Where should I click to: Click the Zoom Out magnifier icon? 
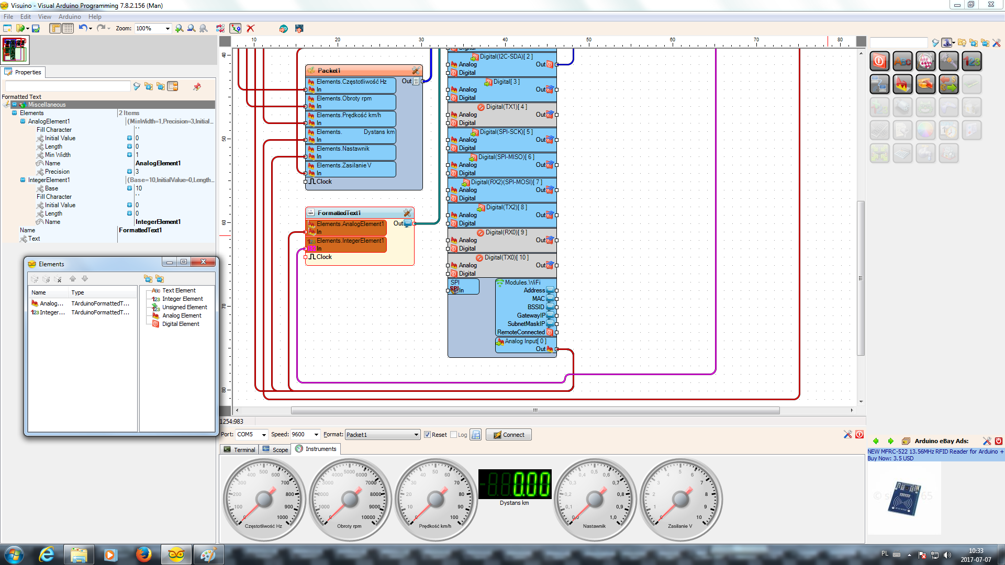(x=192, y=28)
